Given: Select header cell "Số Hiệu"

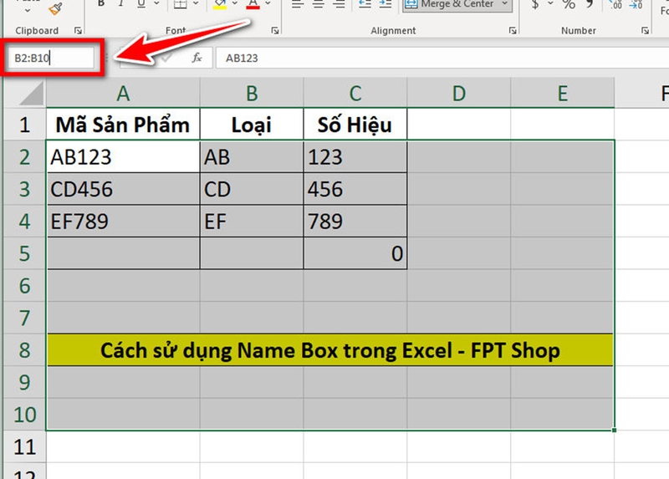Looking at the screenshot, I should pos(355,124).
